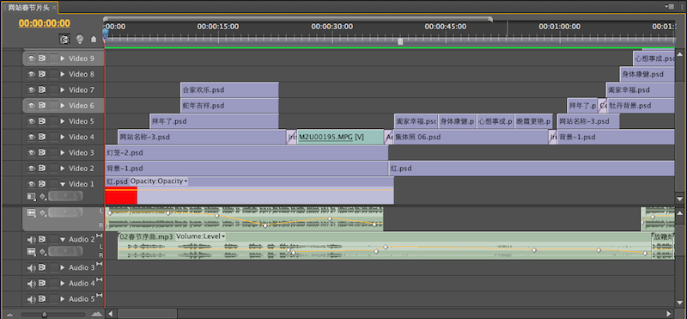
Task: Select the 合家欢乐.psd clip
Action: tap(229, 90)
